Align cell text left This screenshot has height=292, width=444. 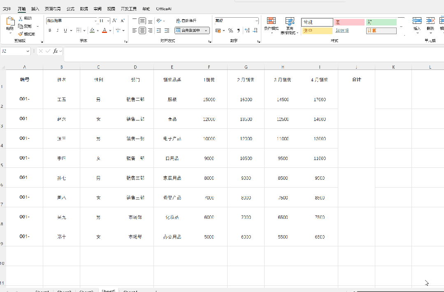(135, 30)
